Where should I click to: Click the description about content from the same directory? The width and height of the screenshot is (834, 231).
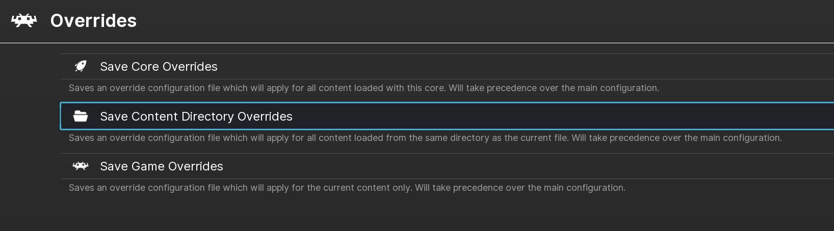pyautogui.click(x=425, y=138)
